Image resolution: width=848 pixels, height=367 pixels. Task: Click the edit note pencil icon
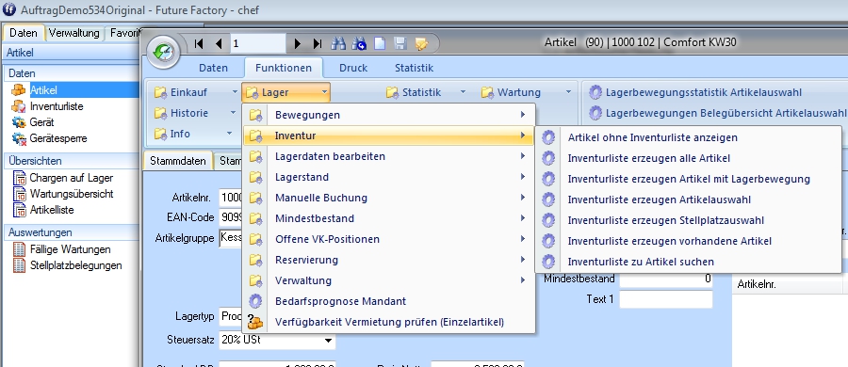tap(421, 44)
